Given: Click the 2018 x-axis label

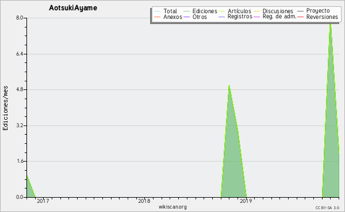Looking at the screenshot, I should [144, 201].
